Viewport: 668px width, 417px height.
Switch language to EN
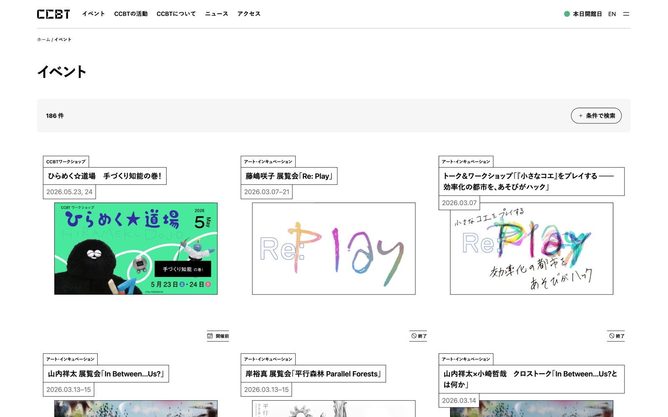click(612, 14)
